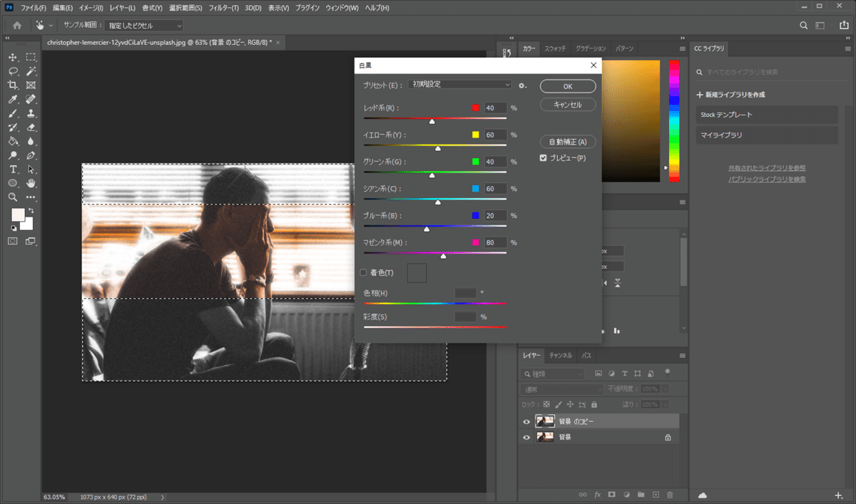Toggle visibility of the bottom 背景 layer
The width and height of the screenshot is (856, 504).
tap(526, 437)
